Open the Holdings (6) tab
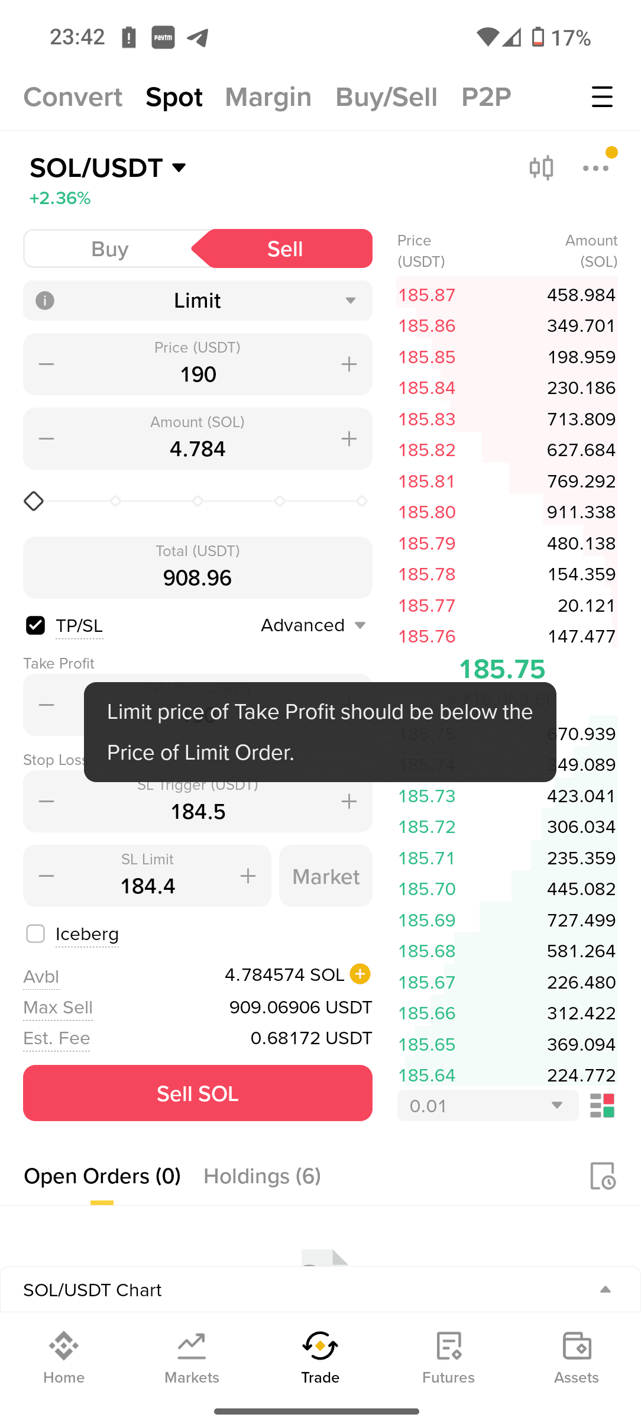This screenshot has height=1427, width=641. click(x=262, y=1176)
